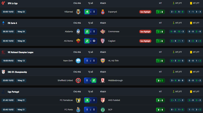Click the AS Roma team crest
Viewport: 203px width, 113px height.
(78, 41)
